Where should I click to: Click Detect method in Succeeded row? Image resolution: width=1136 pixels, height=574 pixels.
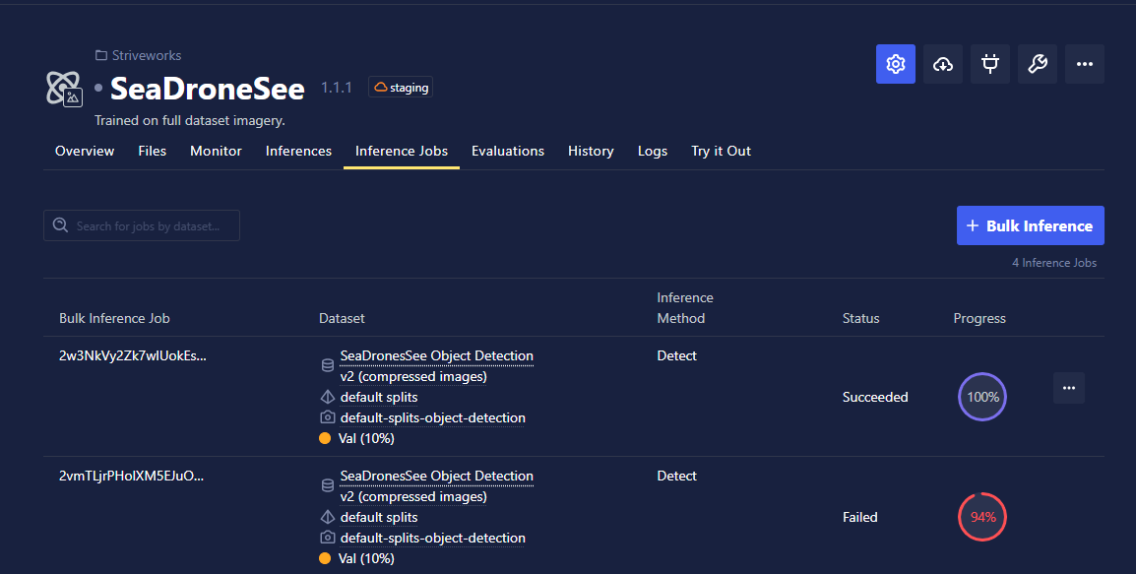pyautogui.click(x=676, y=355)
